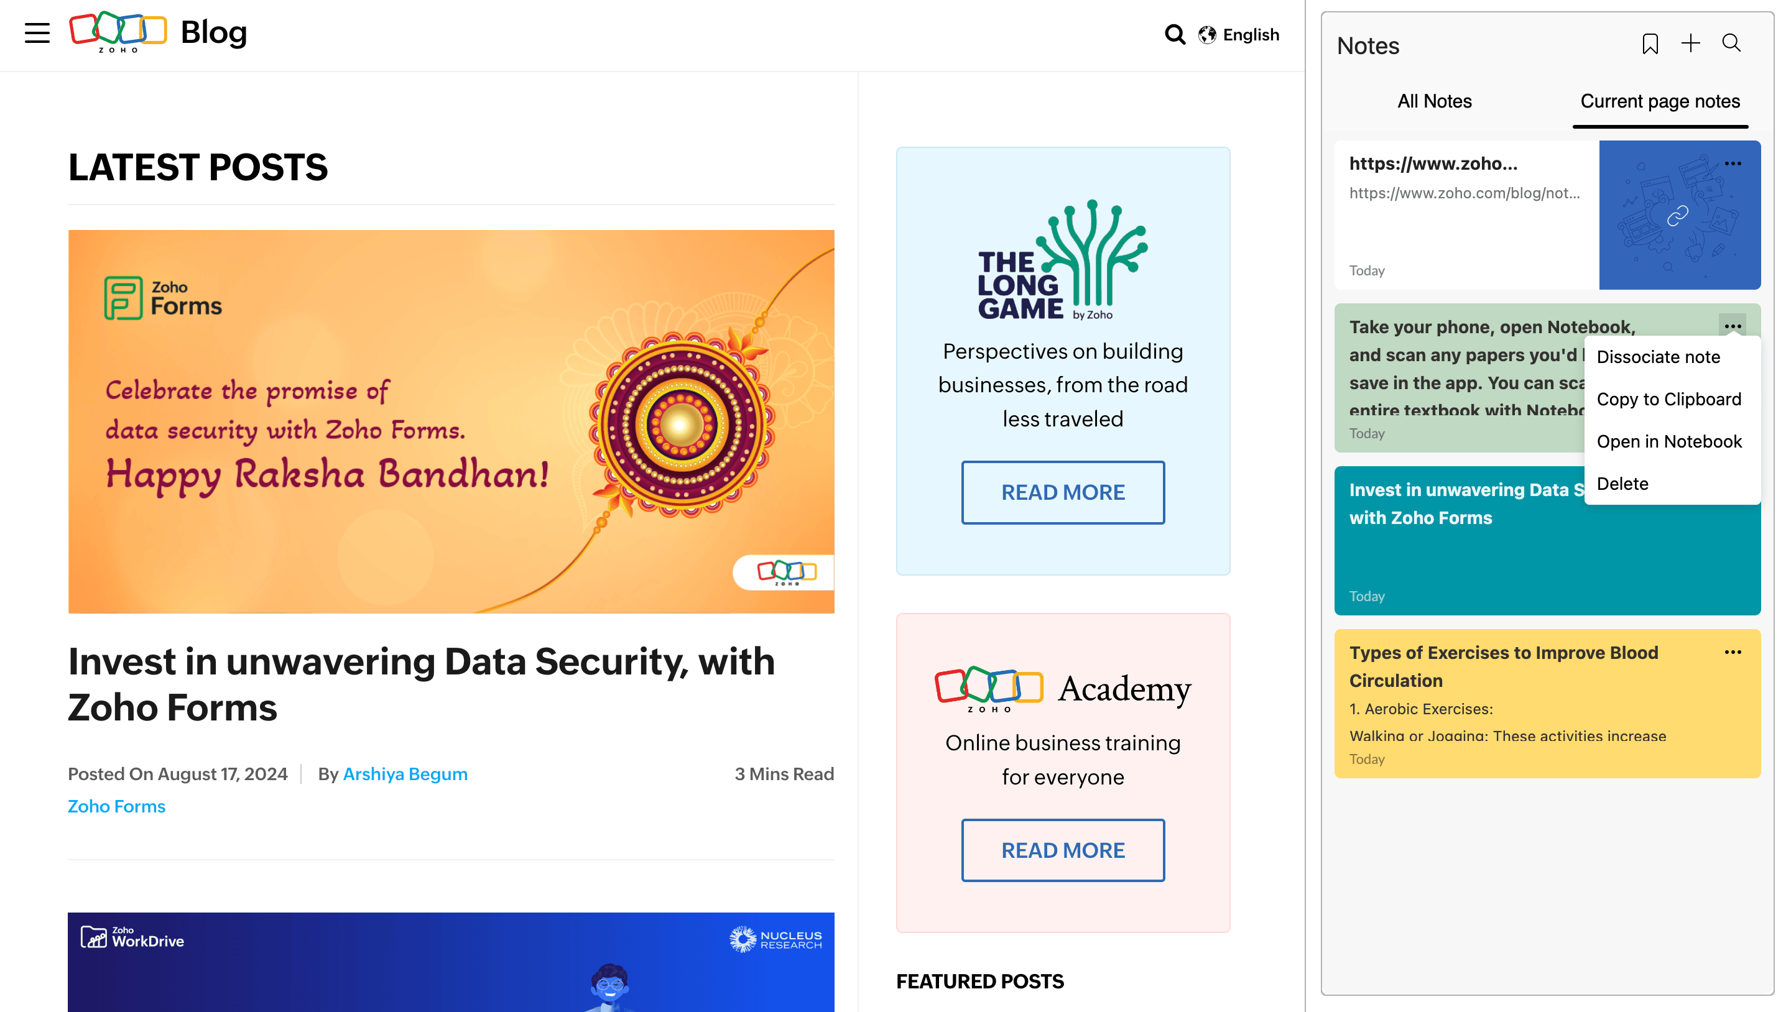
Task: Open options menu for the URL link note
Action: tap(1733, 164)
